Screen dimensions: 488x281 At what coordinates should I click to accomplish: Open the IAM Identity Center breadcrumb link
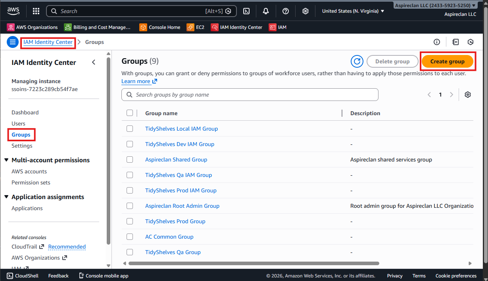[x=48, y=42]
